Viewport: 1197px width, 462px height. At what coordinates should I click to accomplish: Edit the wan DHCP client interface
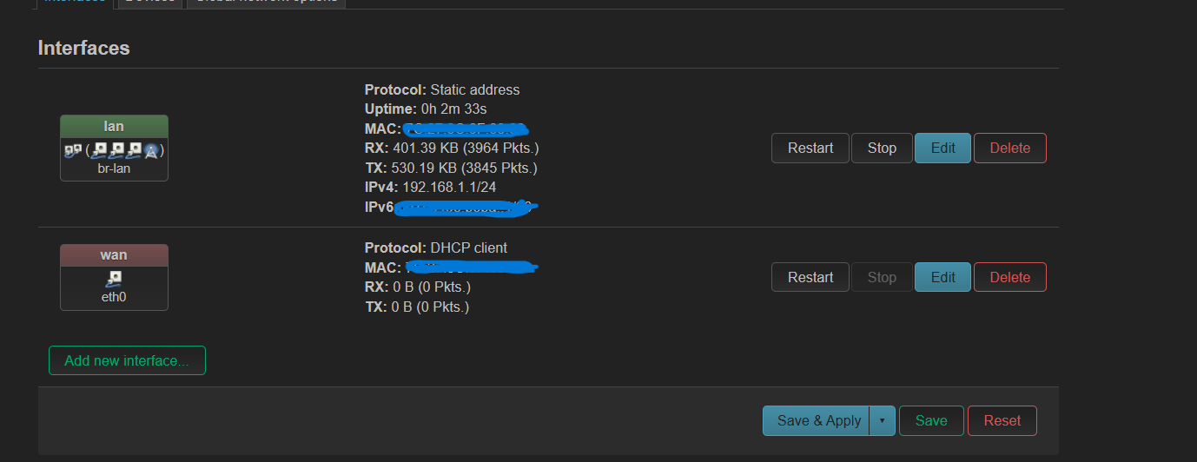(943, 277)
